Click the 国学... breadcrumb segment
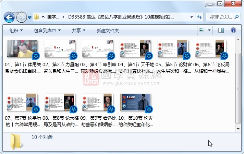This screenshot has height=154, width=244. coord(53,17)
